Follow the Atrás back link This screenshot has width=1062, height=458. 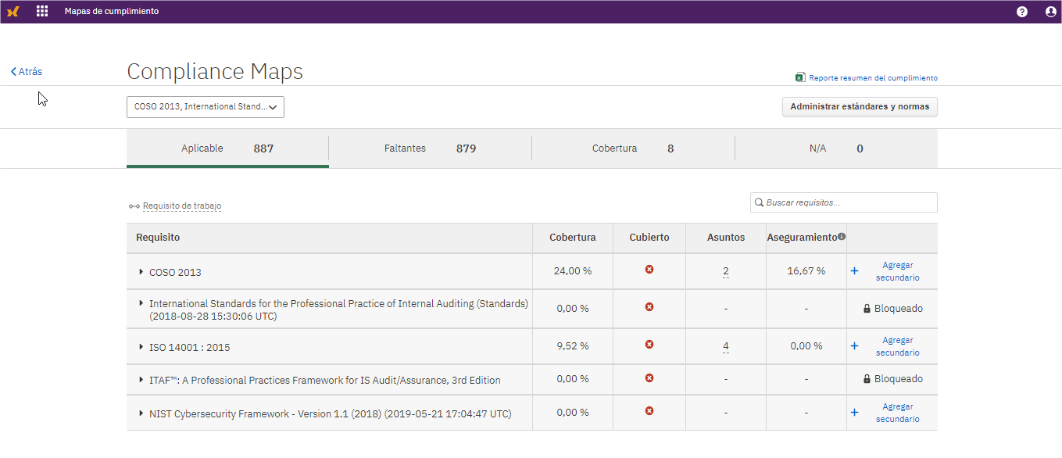point(26,71)
